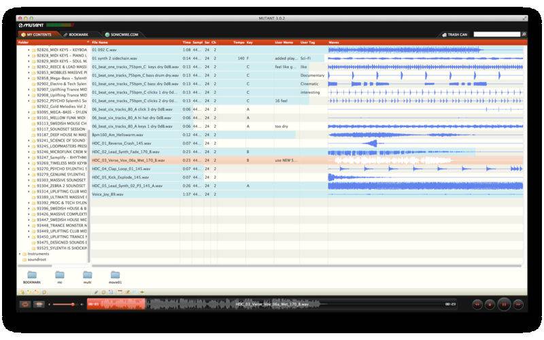
Task: Pause the playing sample
Action: click(x=504, y=304)
